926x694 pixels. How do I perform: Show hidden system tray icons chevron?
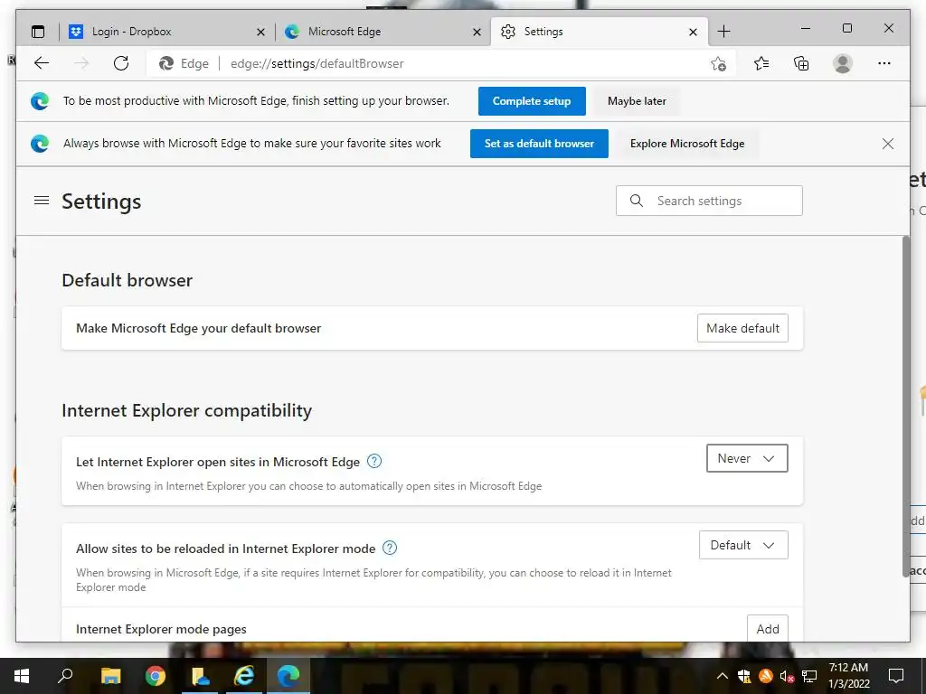(723, 676)
